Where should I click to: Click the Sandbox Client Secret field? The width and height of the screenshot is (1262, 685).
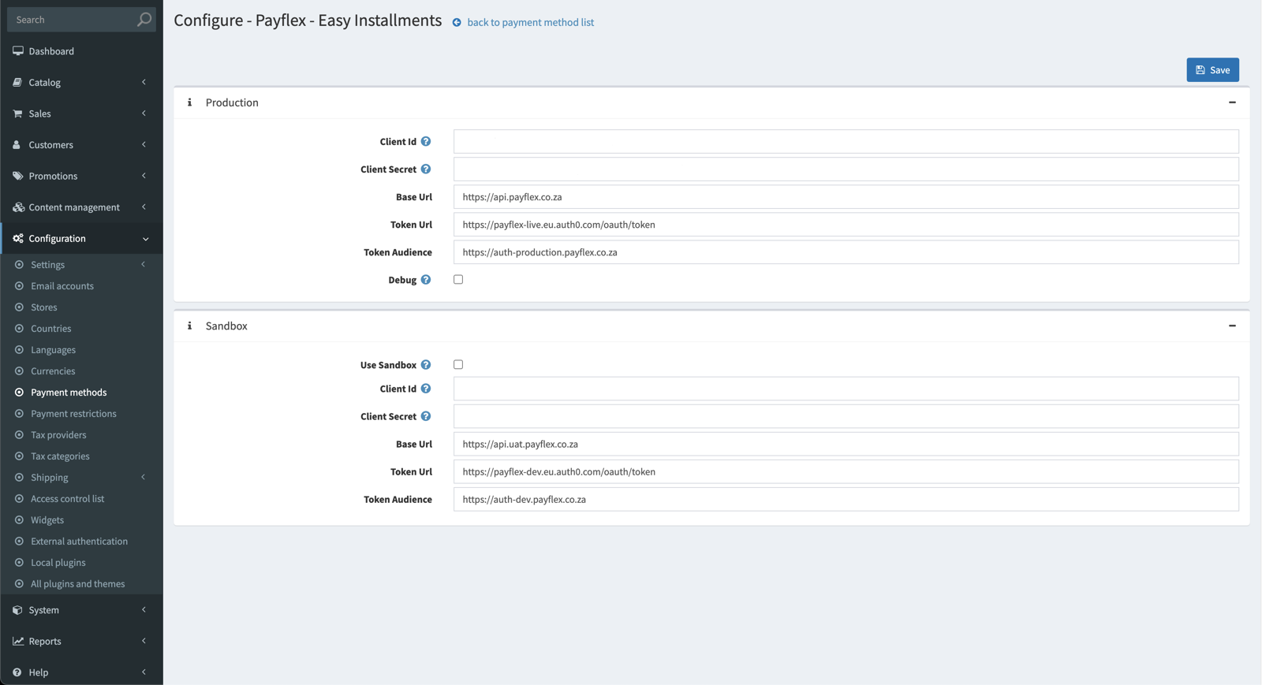(846, 416)
